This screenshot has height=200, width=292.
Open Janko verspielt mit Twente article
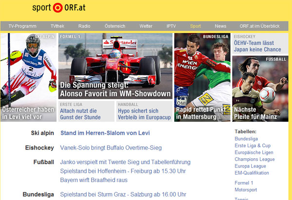[125, 162]
